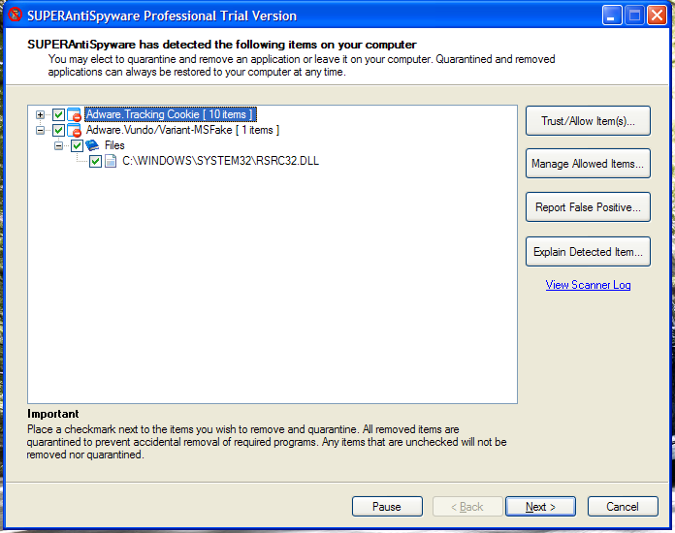Click the Adware.Vundo/Variant-MSFake threat icon

click(74, 131)
